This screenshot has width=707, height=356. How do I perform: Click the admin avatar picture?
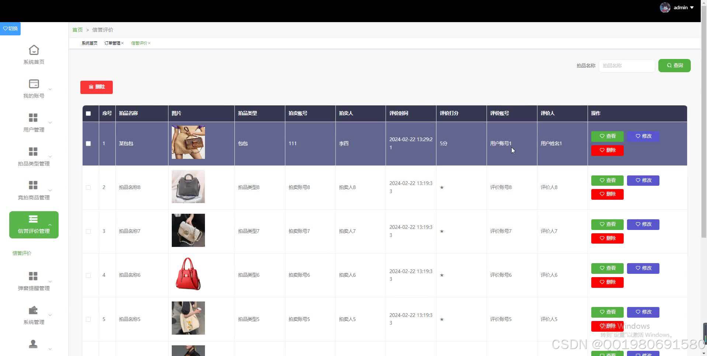[x=665, y=7]
